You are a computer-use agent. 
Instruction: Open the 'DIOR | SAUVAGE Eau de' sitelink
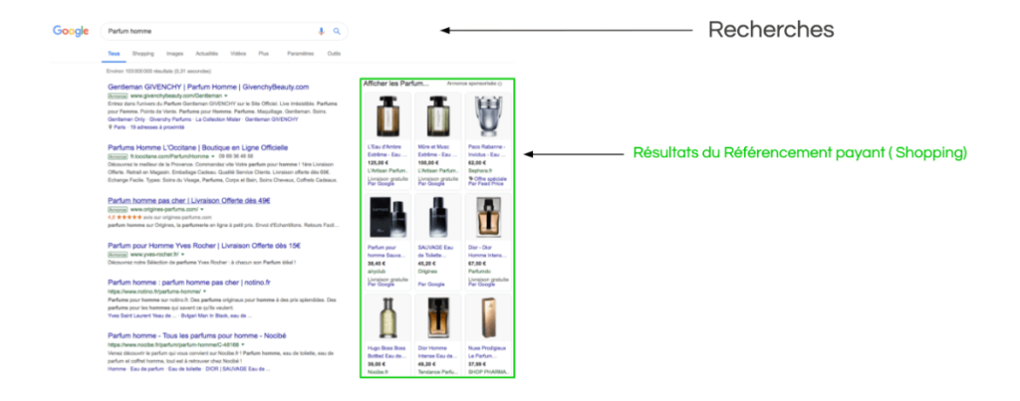236,368
